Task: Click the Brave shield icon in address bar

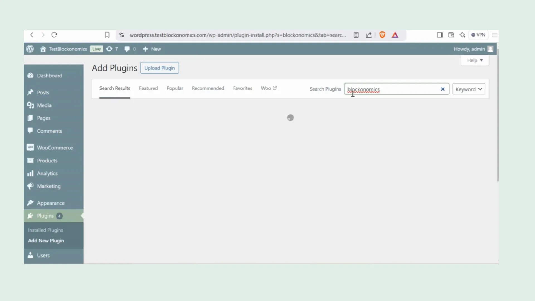Action: point(383,35)
